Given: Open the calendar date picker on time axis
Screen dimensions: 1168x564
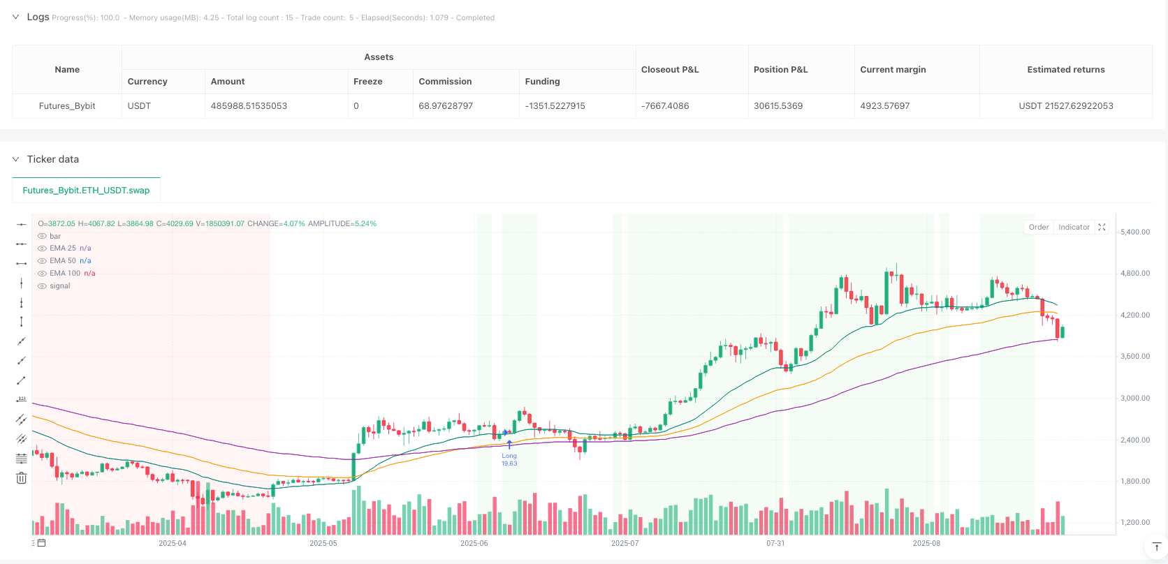Looking at the screenshot, I should (x=41, y=543).
